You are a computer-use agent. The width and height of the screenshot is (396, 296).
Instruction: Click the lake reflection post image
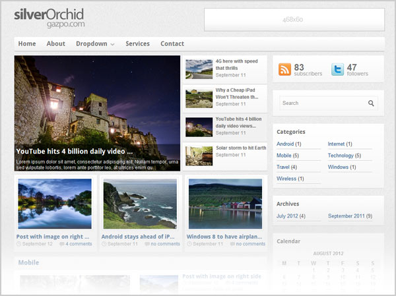click(55, 204)
